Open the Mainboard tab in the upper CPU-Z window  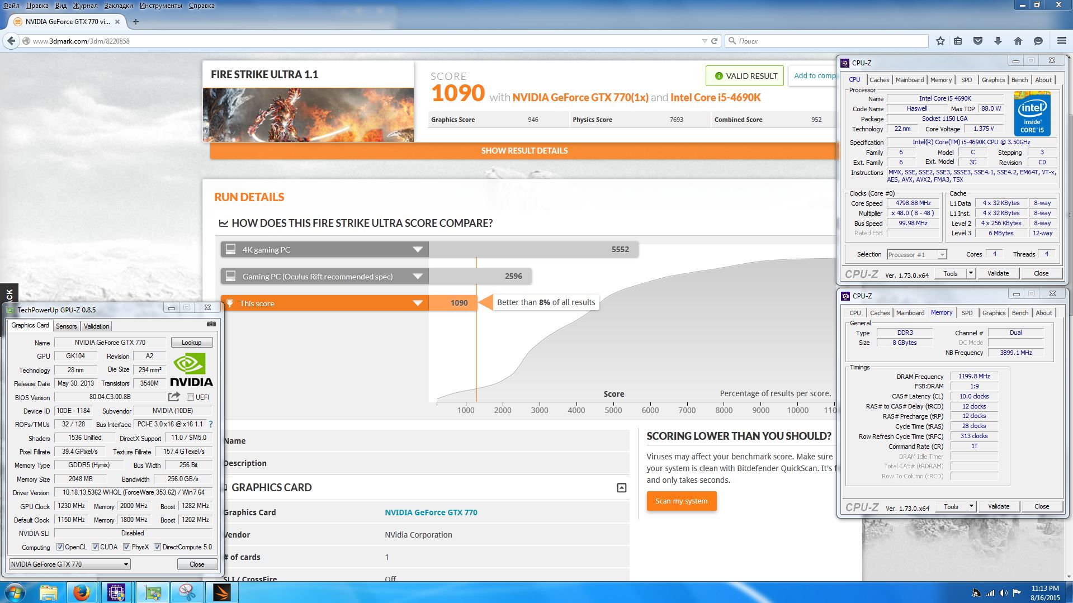[x=910, y=80]
